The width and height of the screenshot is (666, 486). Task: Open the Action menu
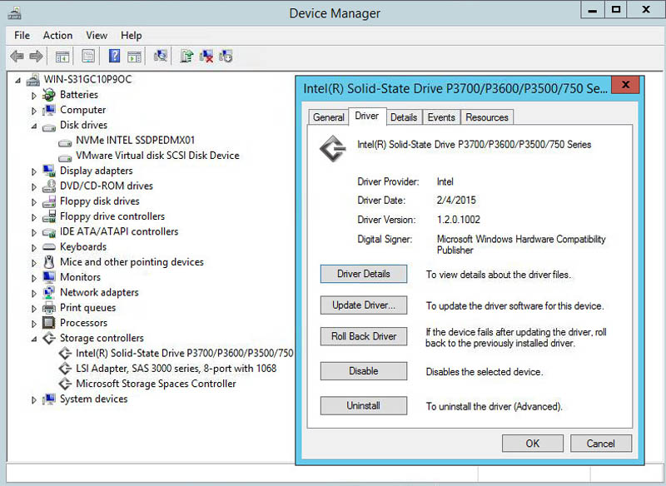57,35
